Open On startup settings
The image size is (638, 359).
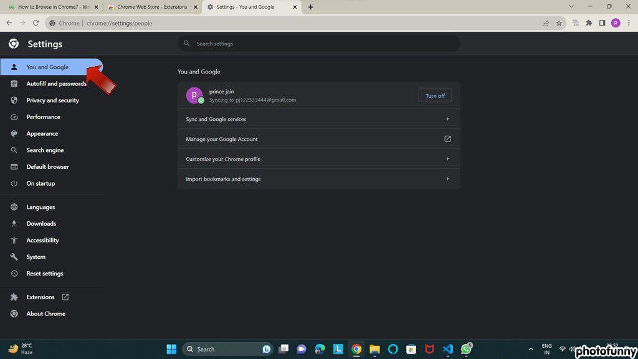pos(51,184)
